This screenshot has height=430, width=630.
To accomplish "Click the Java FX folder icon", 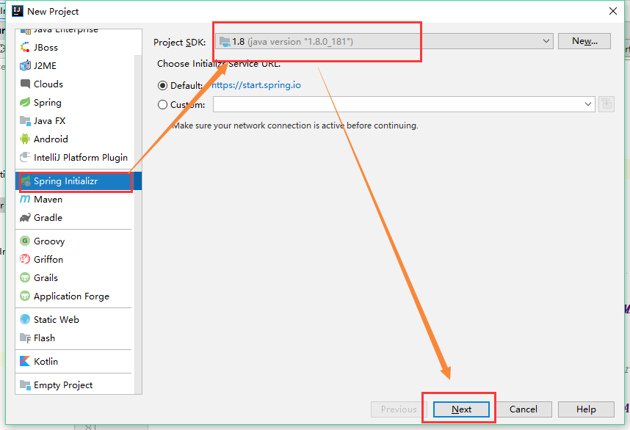I will point(25,121).
